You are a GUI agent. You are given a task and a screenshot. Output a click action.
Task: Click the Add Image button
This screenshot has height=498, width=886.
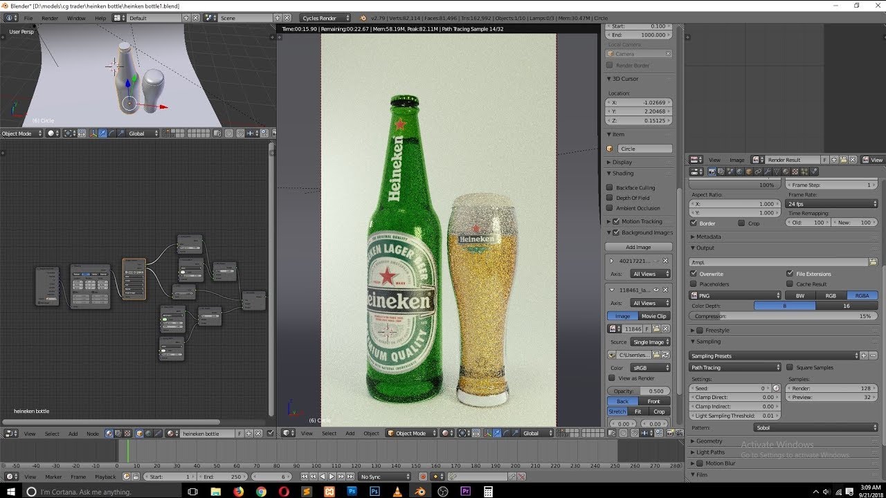pyautogui.click(x=638, y=247)
